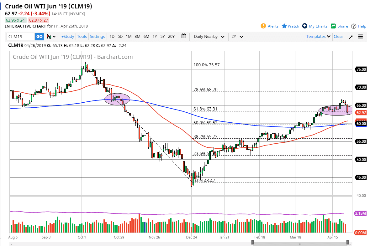Viewport: 370px width, 246px height.
Task: Open the hamburger menu beside the arrow
Action: click(x=361, y=36)
